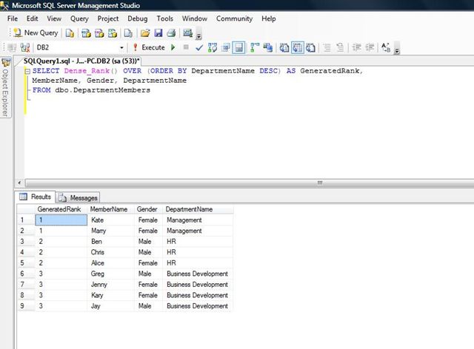Viewport: 474px width, 349px height.
Task: Open the Tools menu
Action: (164, 18)
